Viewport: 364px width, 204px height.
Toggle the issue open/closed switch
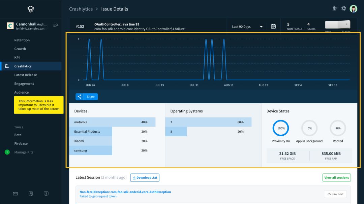click(x=337, y=25)
